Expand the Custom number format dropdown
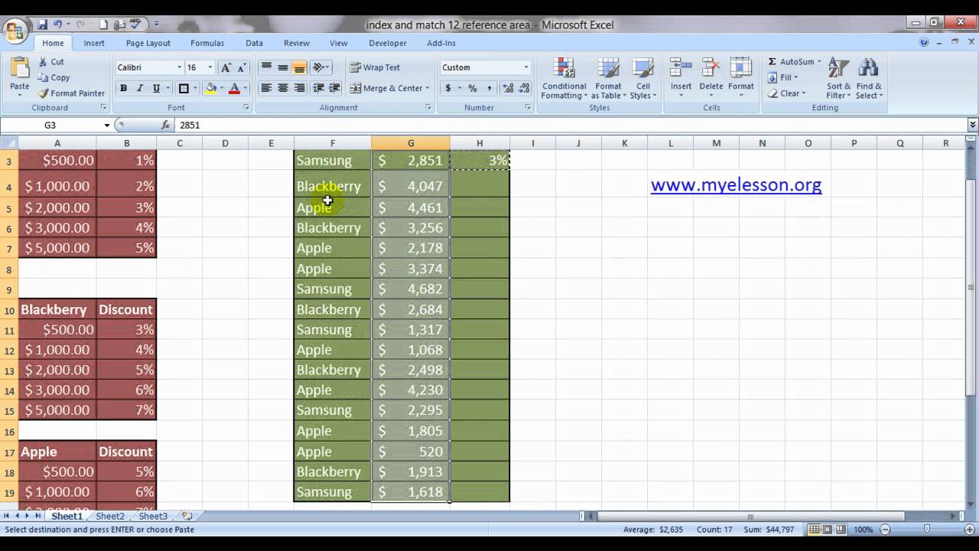979x551 pixels. point(525,67)
